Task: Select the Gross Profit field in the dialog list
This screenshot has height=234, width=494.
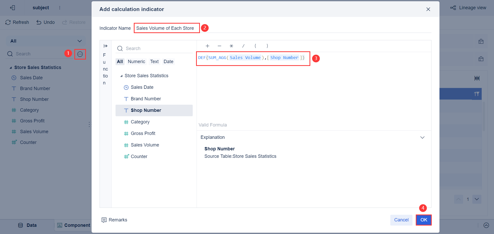Action: click(x=143, y=133)
